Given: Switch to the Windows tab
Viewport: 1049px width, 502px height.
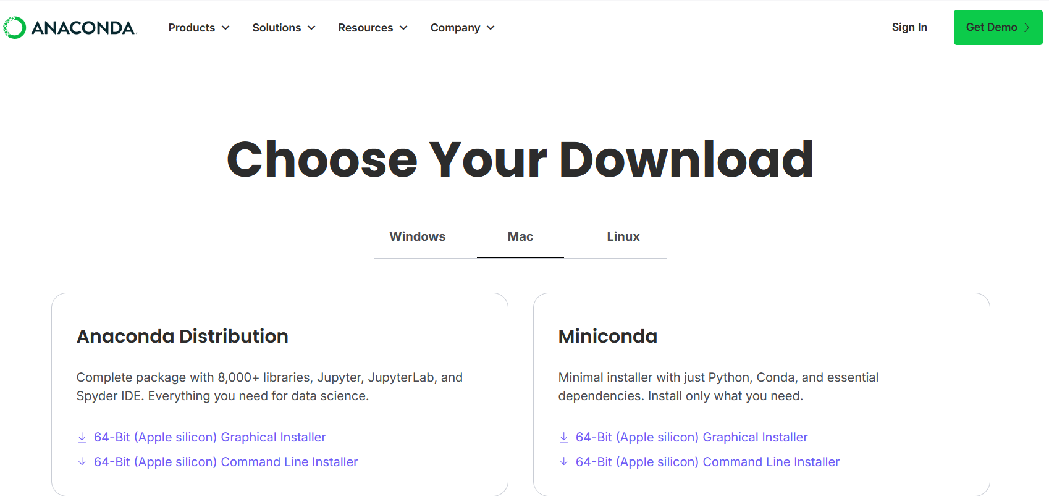Looking at the screenshot, I should (418, 236).
